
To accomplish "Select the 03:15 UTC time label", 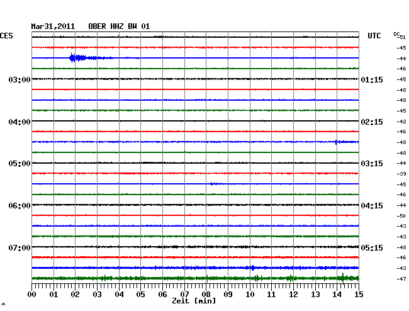I will (372, 164).
